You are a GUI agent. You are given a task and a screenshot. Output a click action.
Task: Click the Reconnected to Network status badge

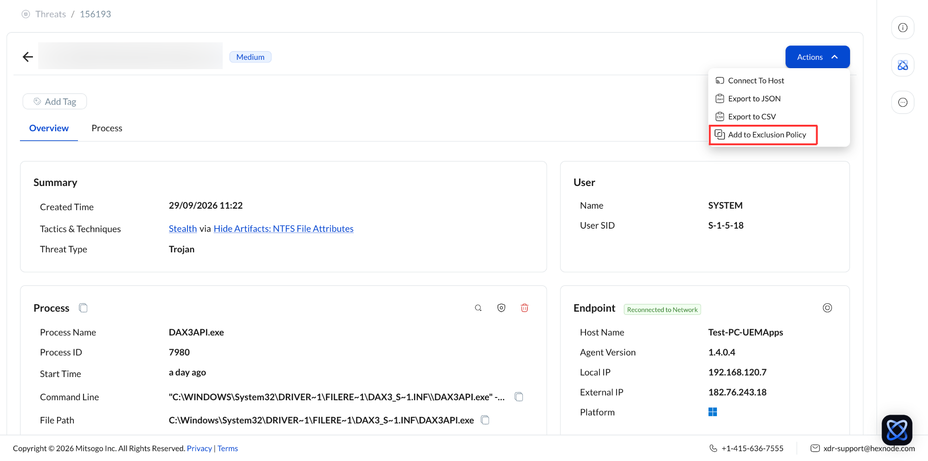click(662, 310)
